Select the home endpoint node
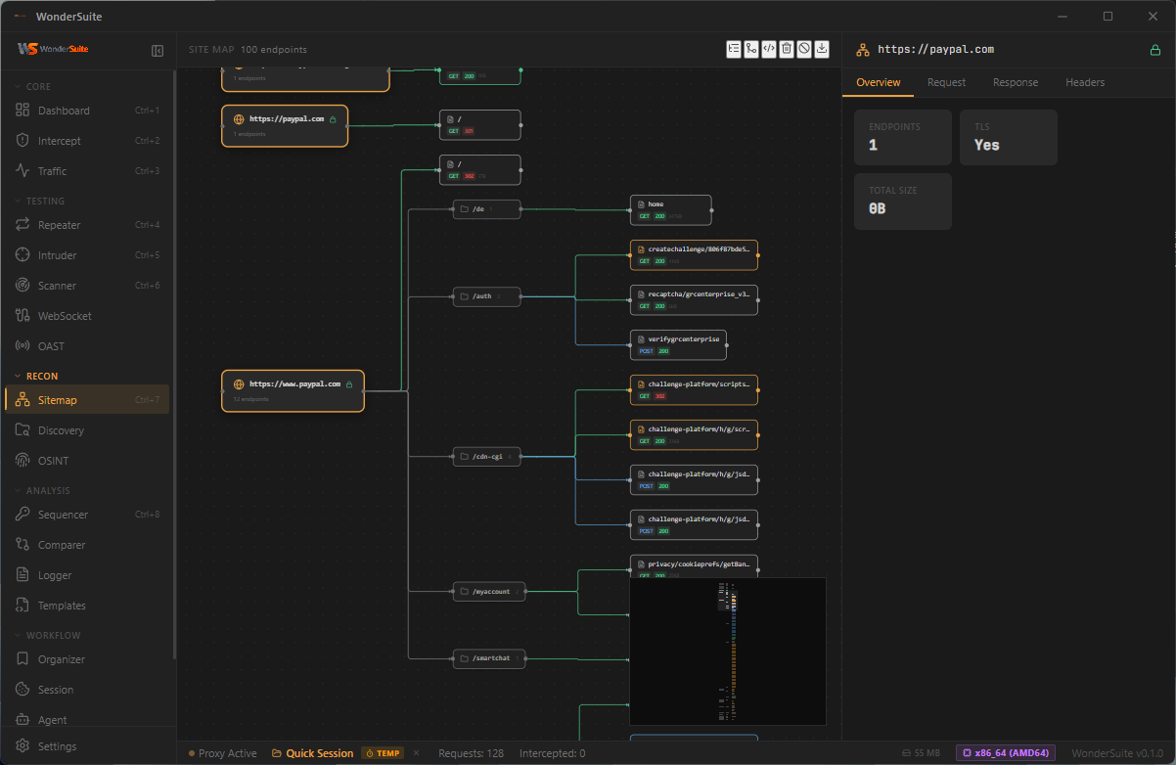The height and width of the screenshot is (765, 1176). 671,209
